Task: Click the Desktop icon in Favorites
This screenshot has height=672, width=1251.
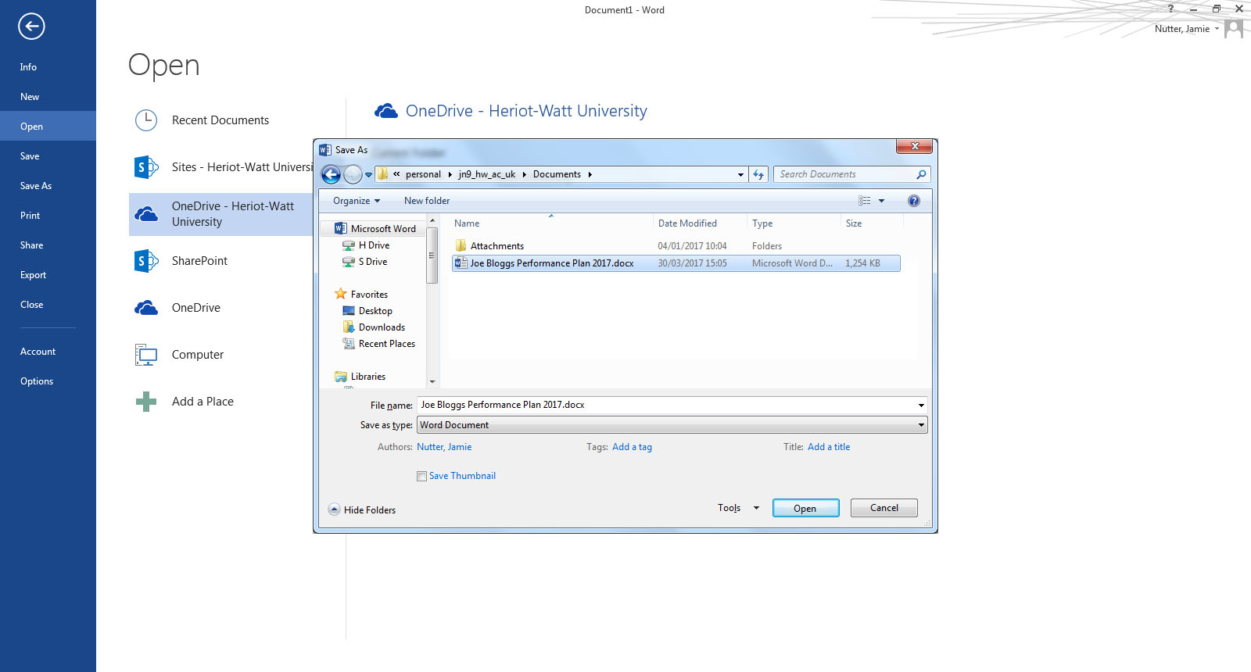Action: tap(349, 311)
